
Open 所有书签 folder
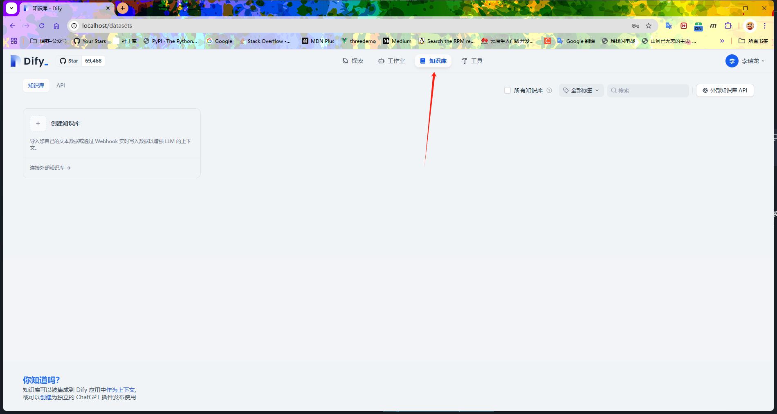pos(753,41)
